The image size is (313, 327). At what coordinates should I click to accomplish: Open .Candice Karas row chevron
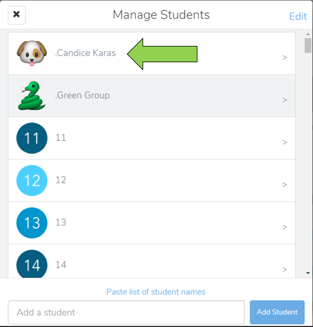[x=285, y=58]
